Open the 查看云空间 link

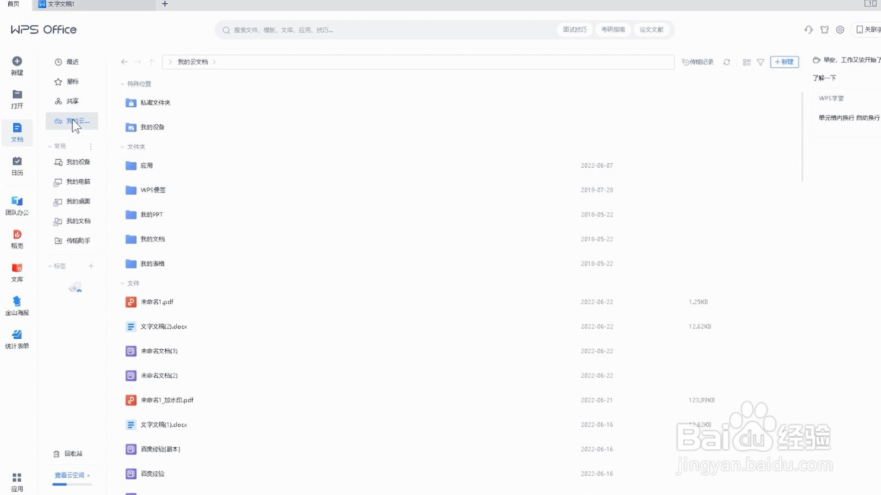tap(72, 475)
